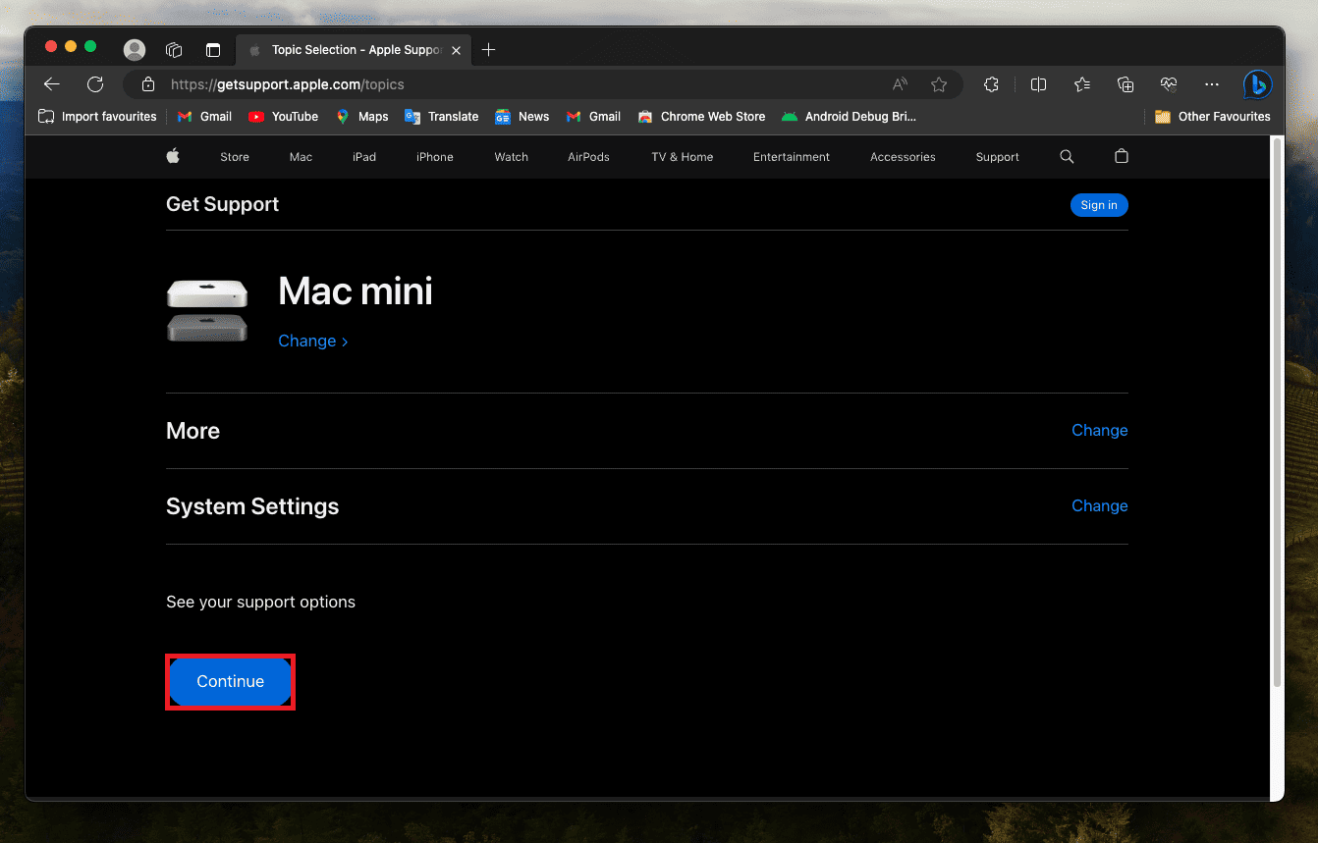This screenshot has width=1318, height=843.
Task: Reload the page with refresh icon
Action: pos(95,84)
